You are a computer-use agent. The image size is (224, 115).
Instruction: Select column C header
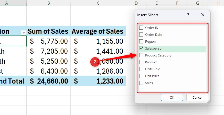point(98,3)
